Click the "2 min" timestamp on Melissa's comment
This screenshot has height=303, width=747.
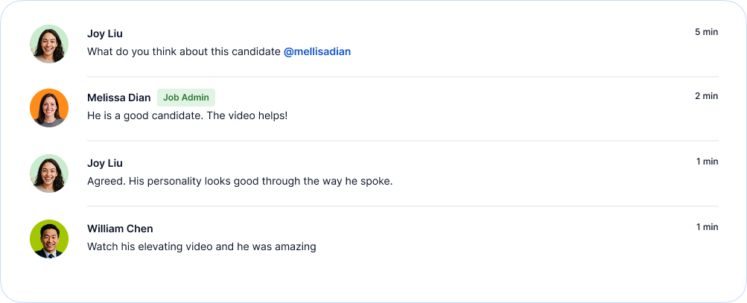(x=706, y=96)
